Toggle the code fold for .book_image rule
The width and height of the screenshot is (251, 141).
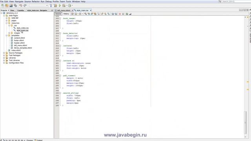pyautogui.click(x=60, y=18)
